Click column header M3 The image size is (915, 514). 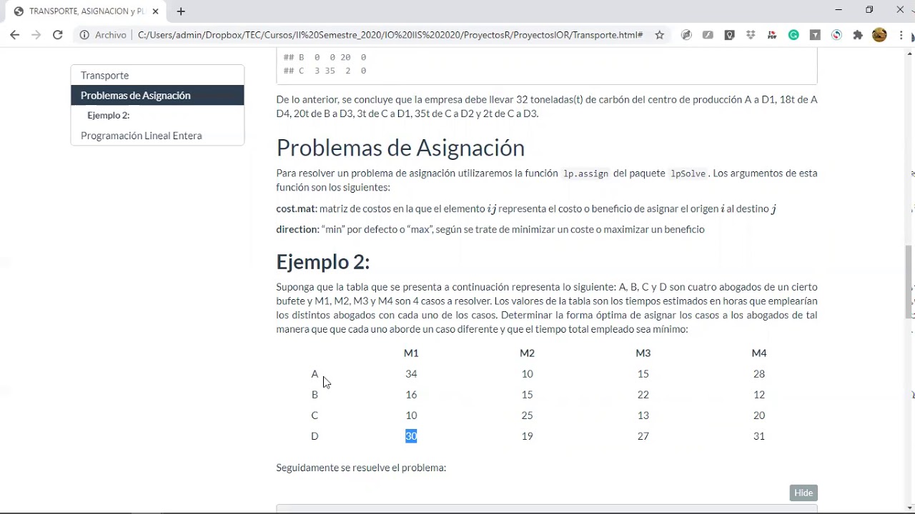[643, 353]
